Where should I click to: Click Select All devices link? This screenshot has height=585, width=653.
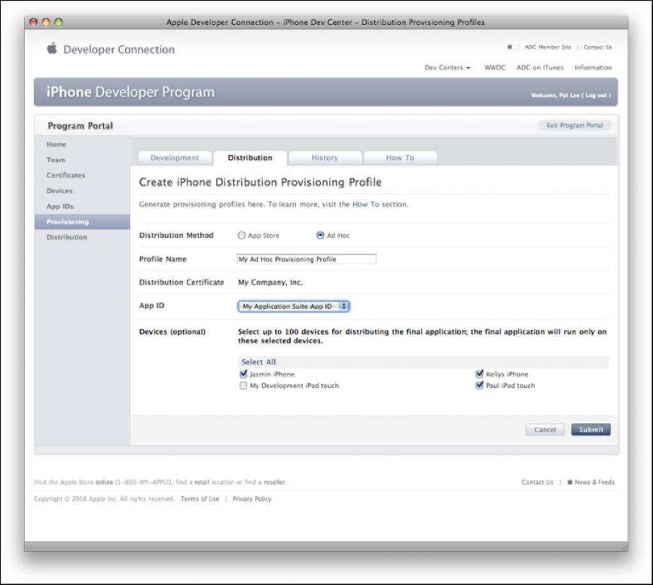259,362
